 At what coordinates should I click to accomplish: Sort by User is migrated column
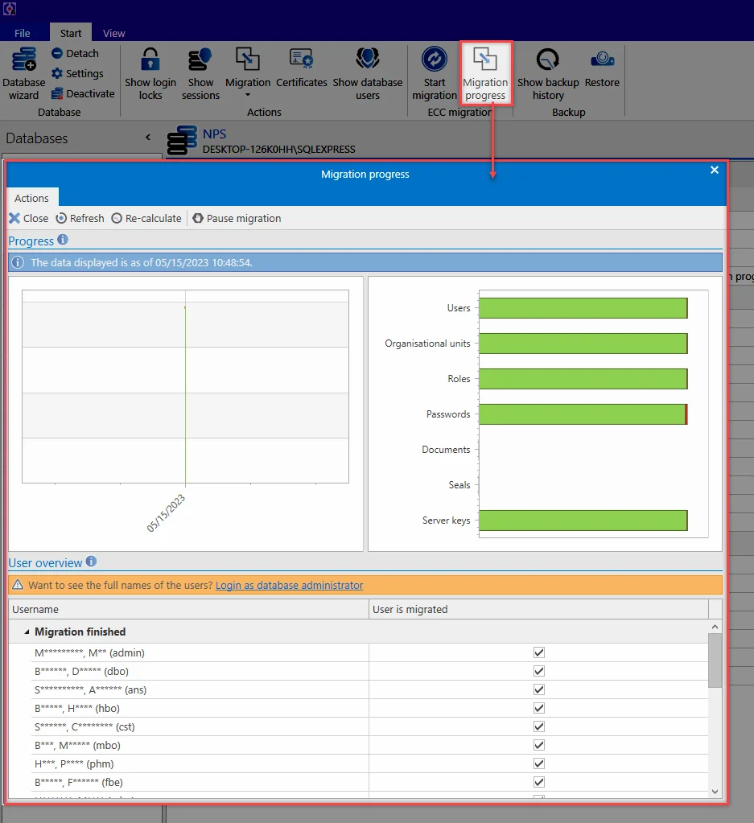pos(538,609)
